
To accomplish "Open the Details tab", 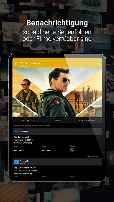I will click(x=57, y=120).
